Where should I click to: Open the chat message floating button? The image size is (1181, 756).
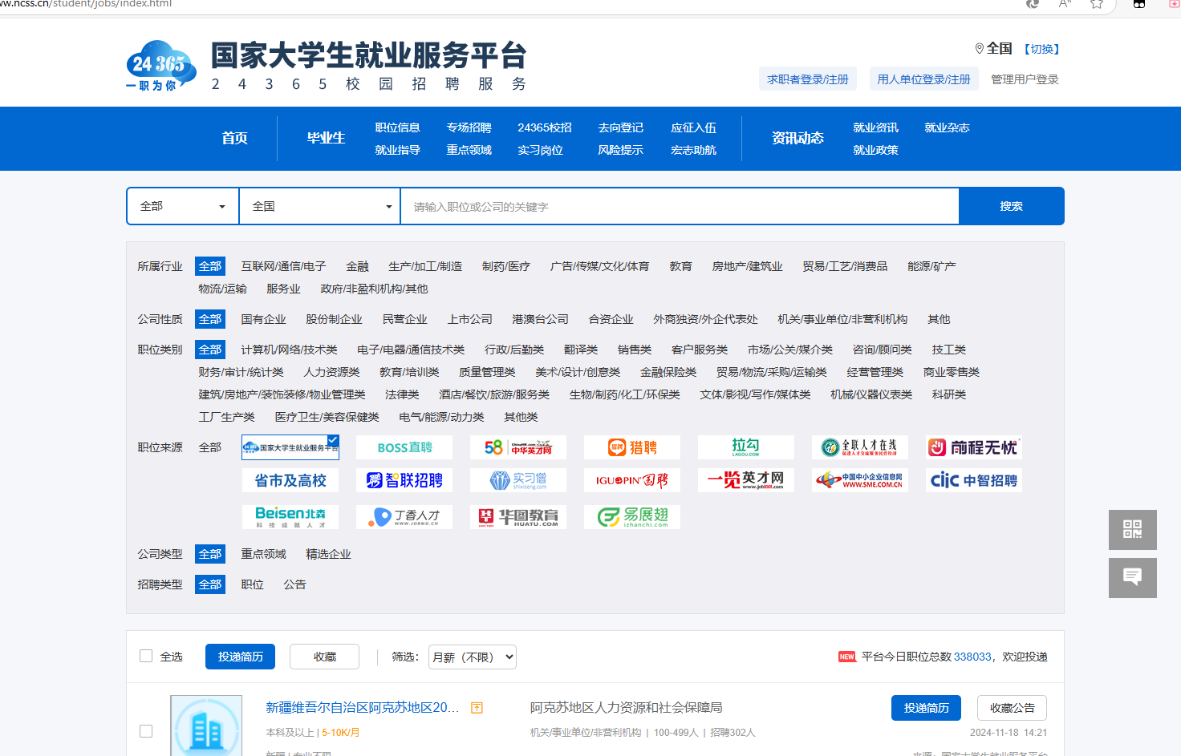(x=1132, y=577)
